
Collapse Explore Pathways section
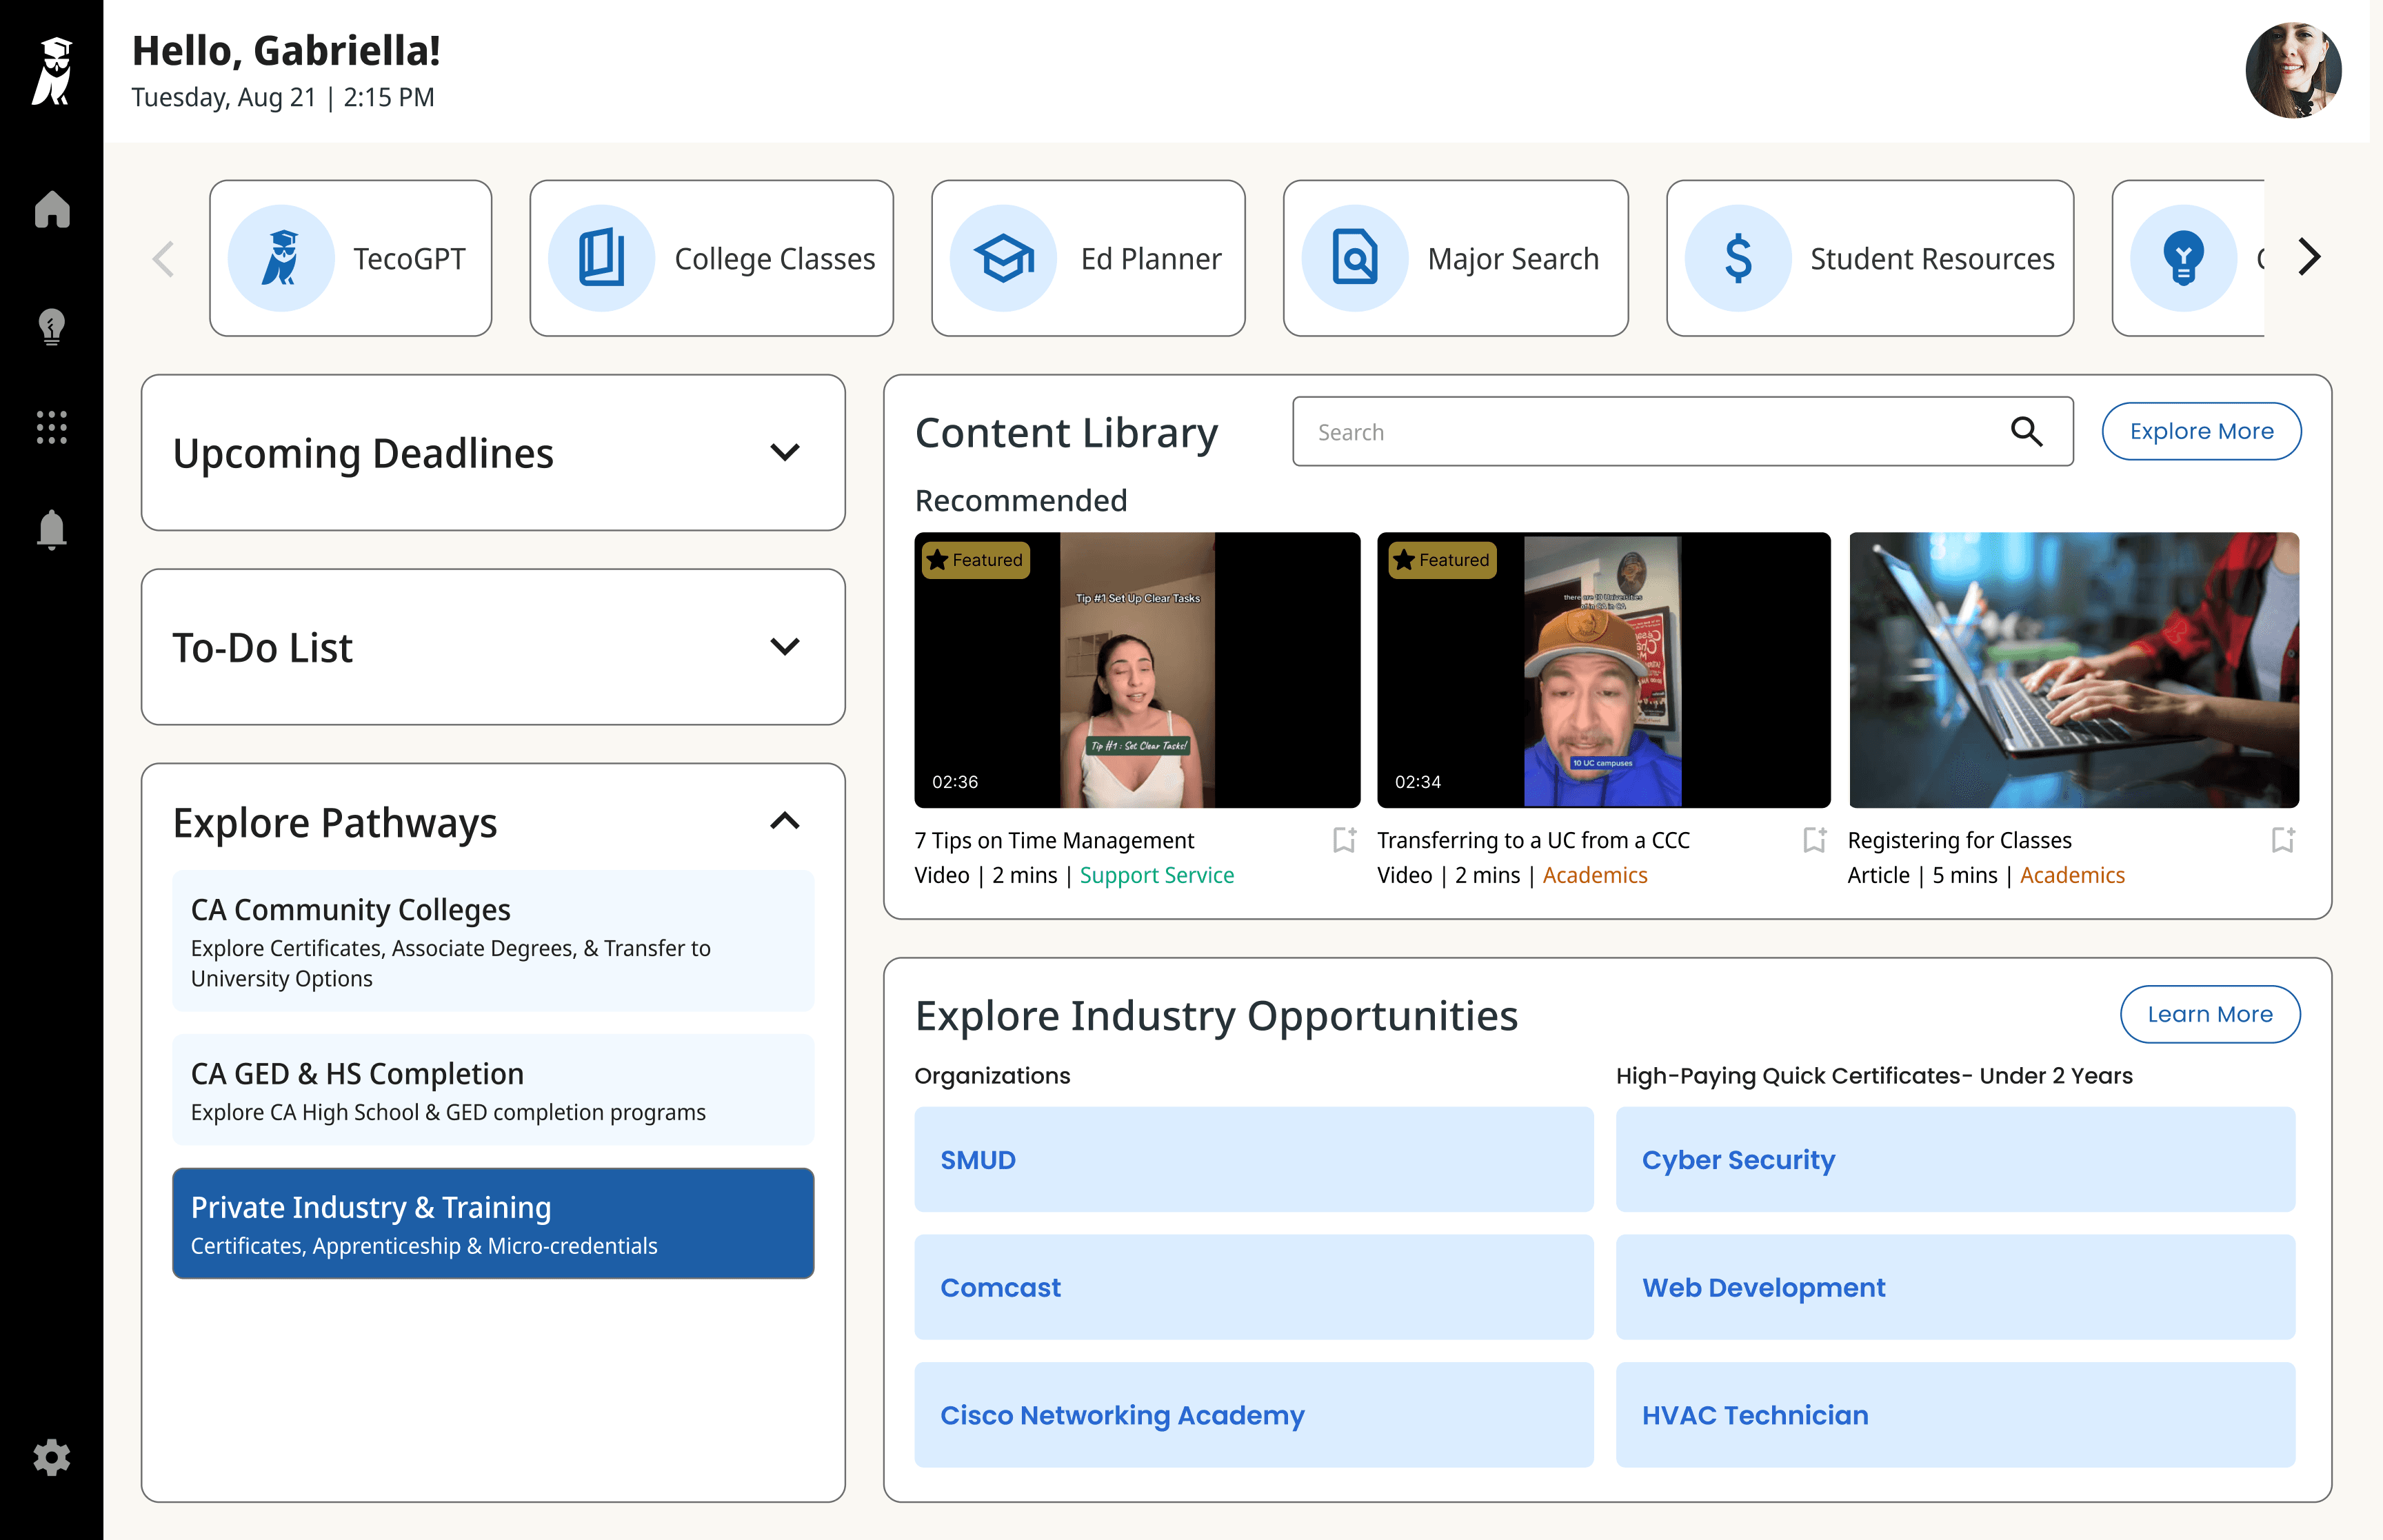(785, 821)
